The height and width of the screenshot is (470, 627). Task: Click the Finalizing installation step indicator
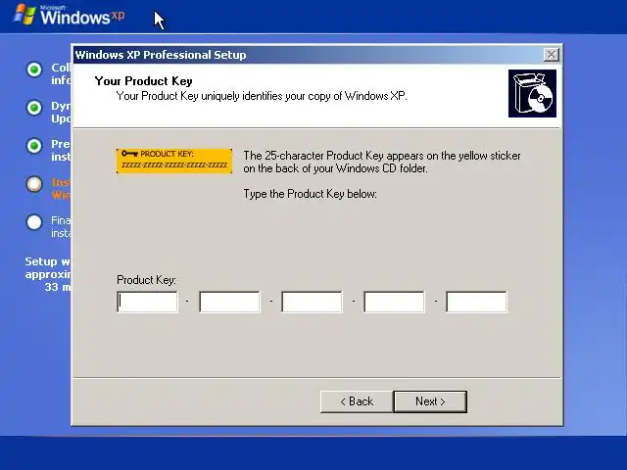tap(34, 222)
